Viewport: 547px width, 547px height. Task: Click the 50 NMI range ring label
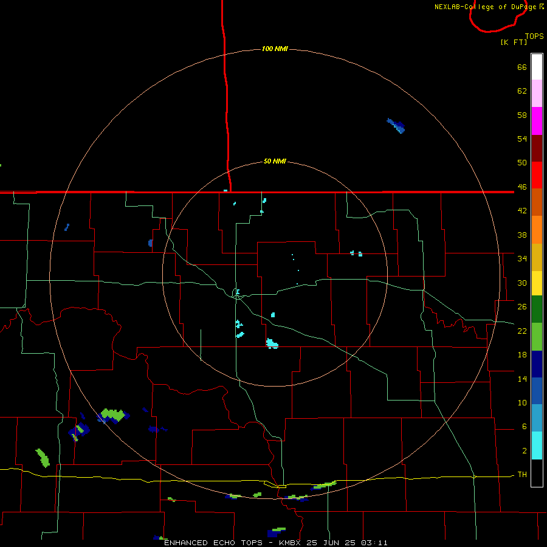coord(275,161)
